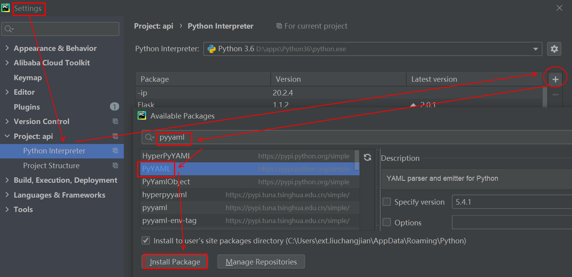Expand the Tools section
Viewport: 572px width, 277px height.
pos(7,210)
